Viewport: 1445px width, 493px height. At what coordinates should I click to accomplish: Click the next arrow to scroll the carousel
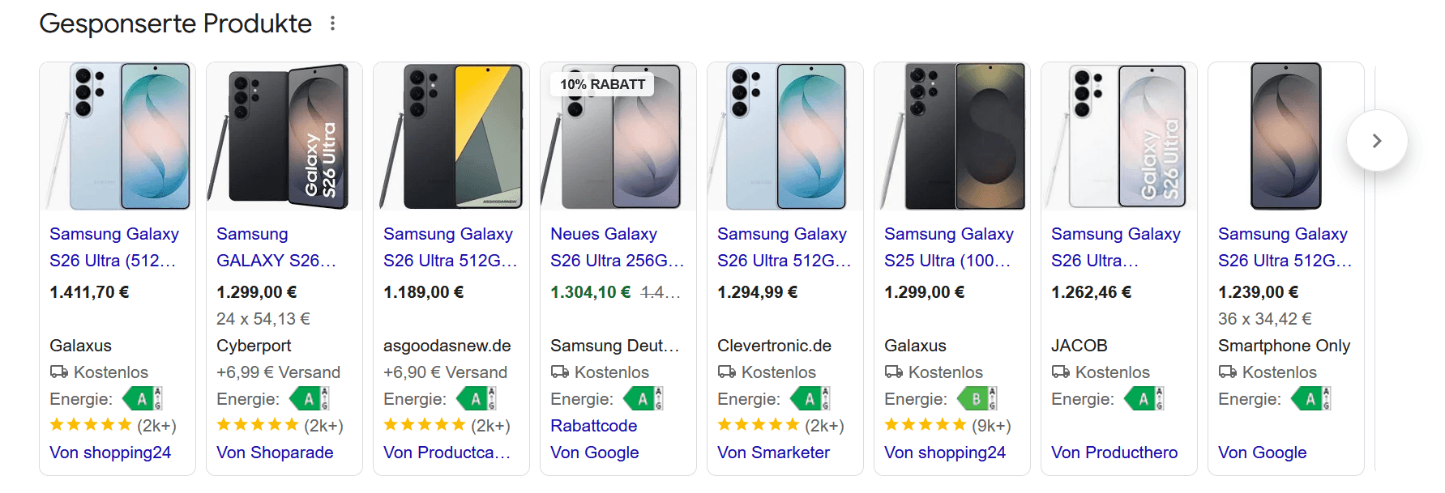(x=1376, y=140)
